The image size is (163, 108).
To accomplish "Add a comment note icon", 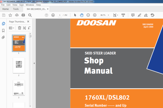I will 133,15.
